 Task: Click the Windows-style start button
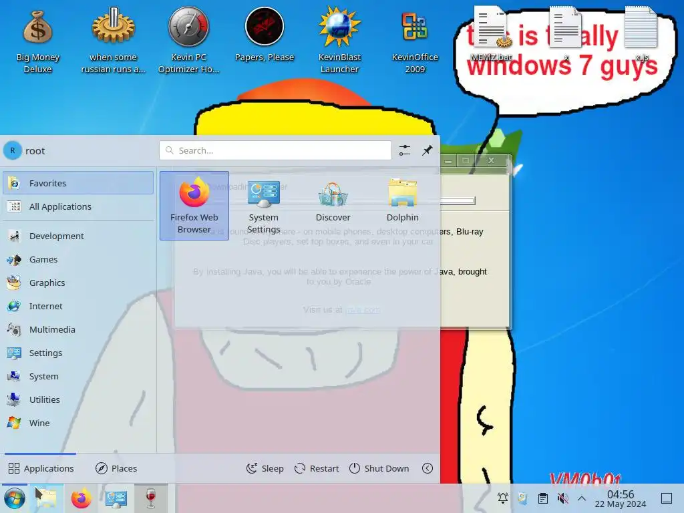15,498
